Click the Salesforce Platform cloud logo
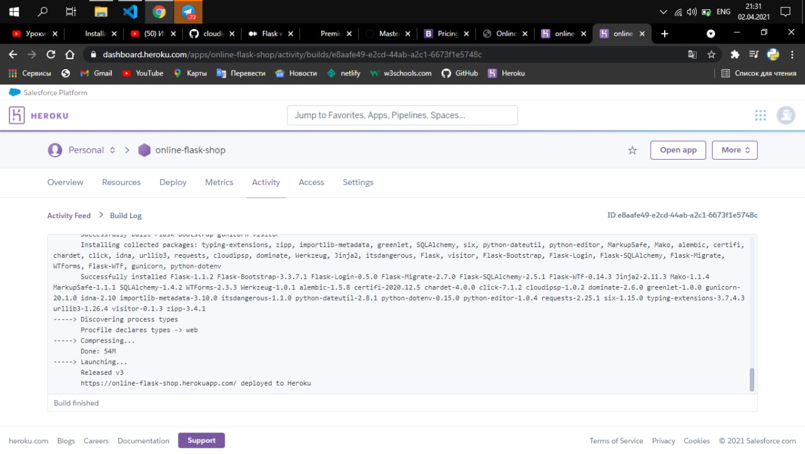The height and width of the screenshot is (454, 805). [14, 92]
